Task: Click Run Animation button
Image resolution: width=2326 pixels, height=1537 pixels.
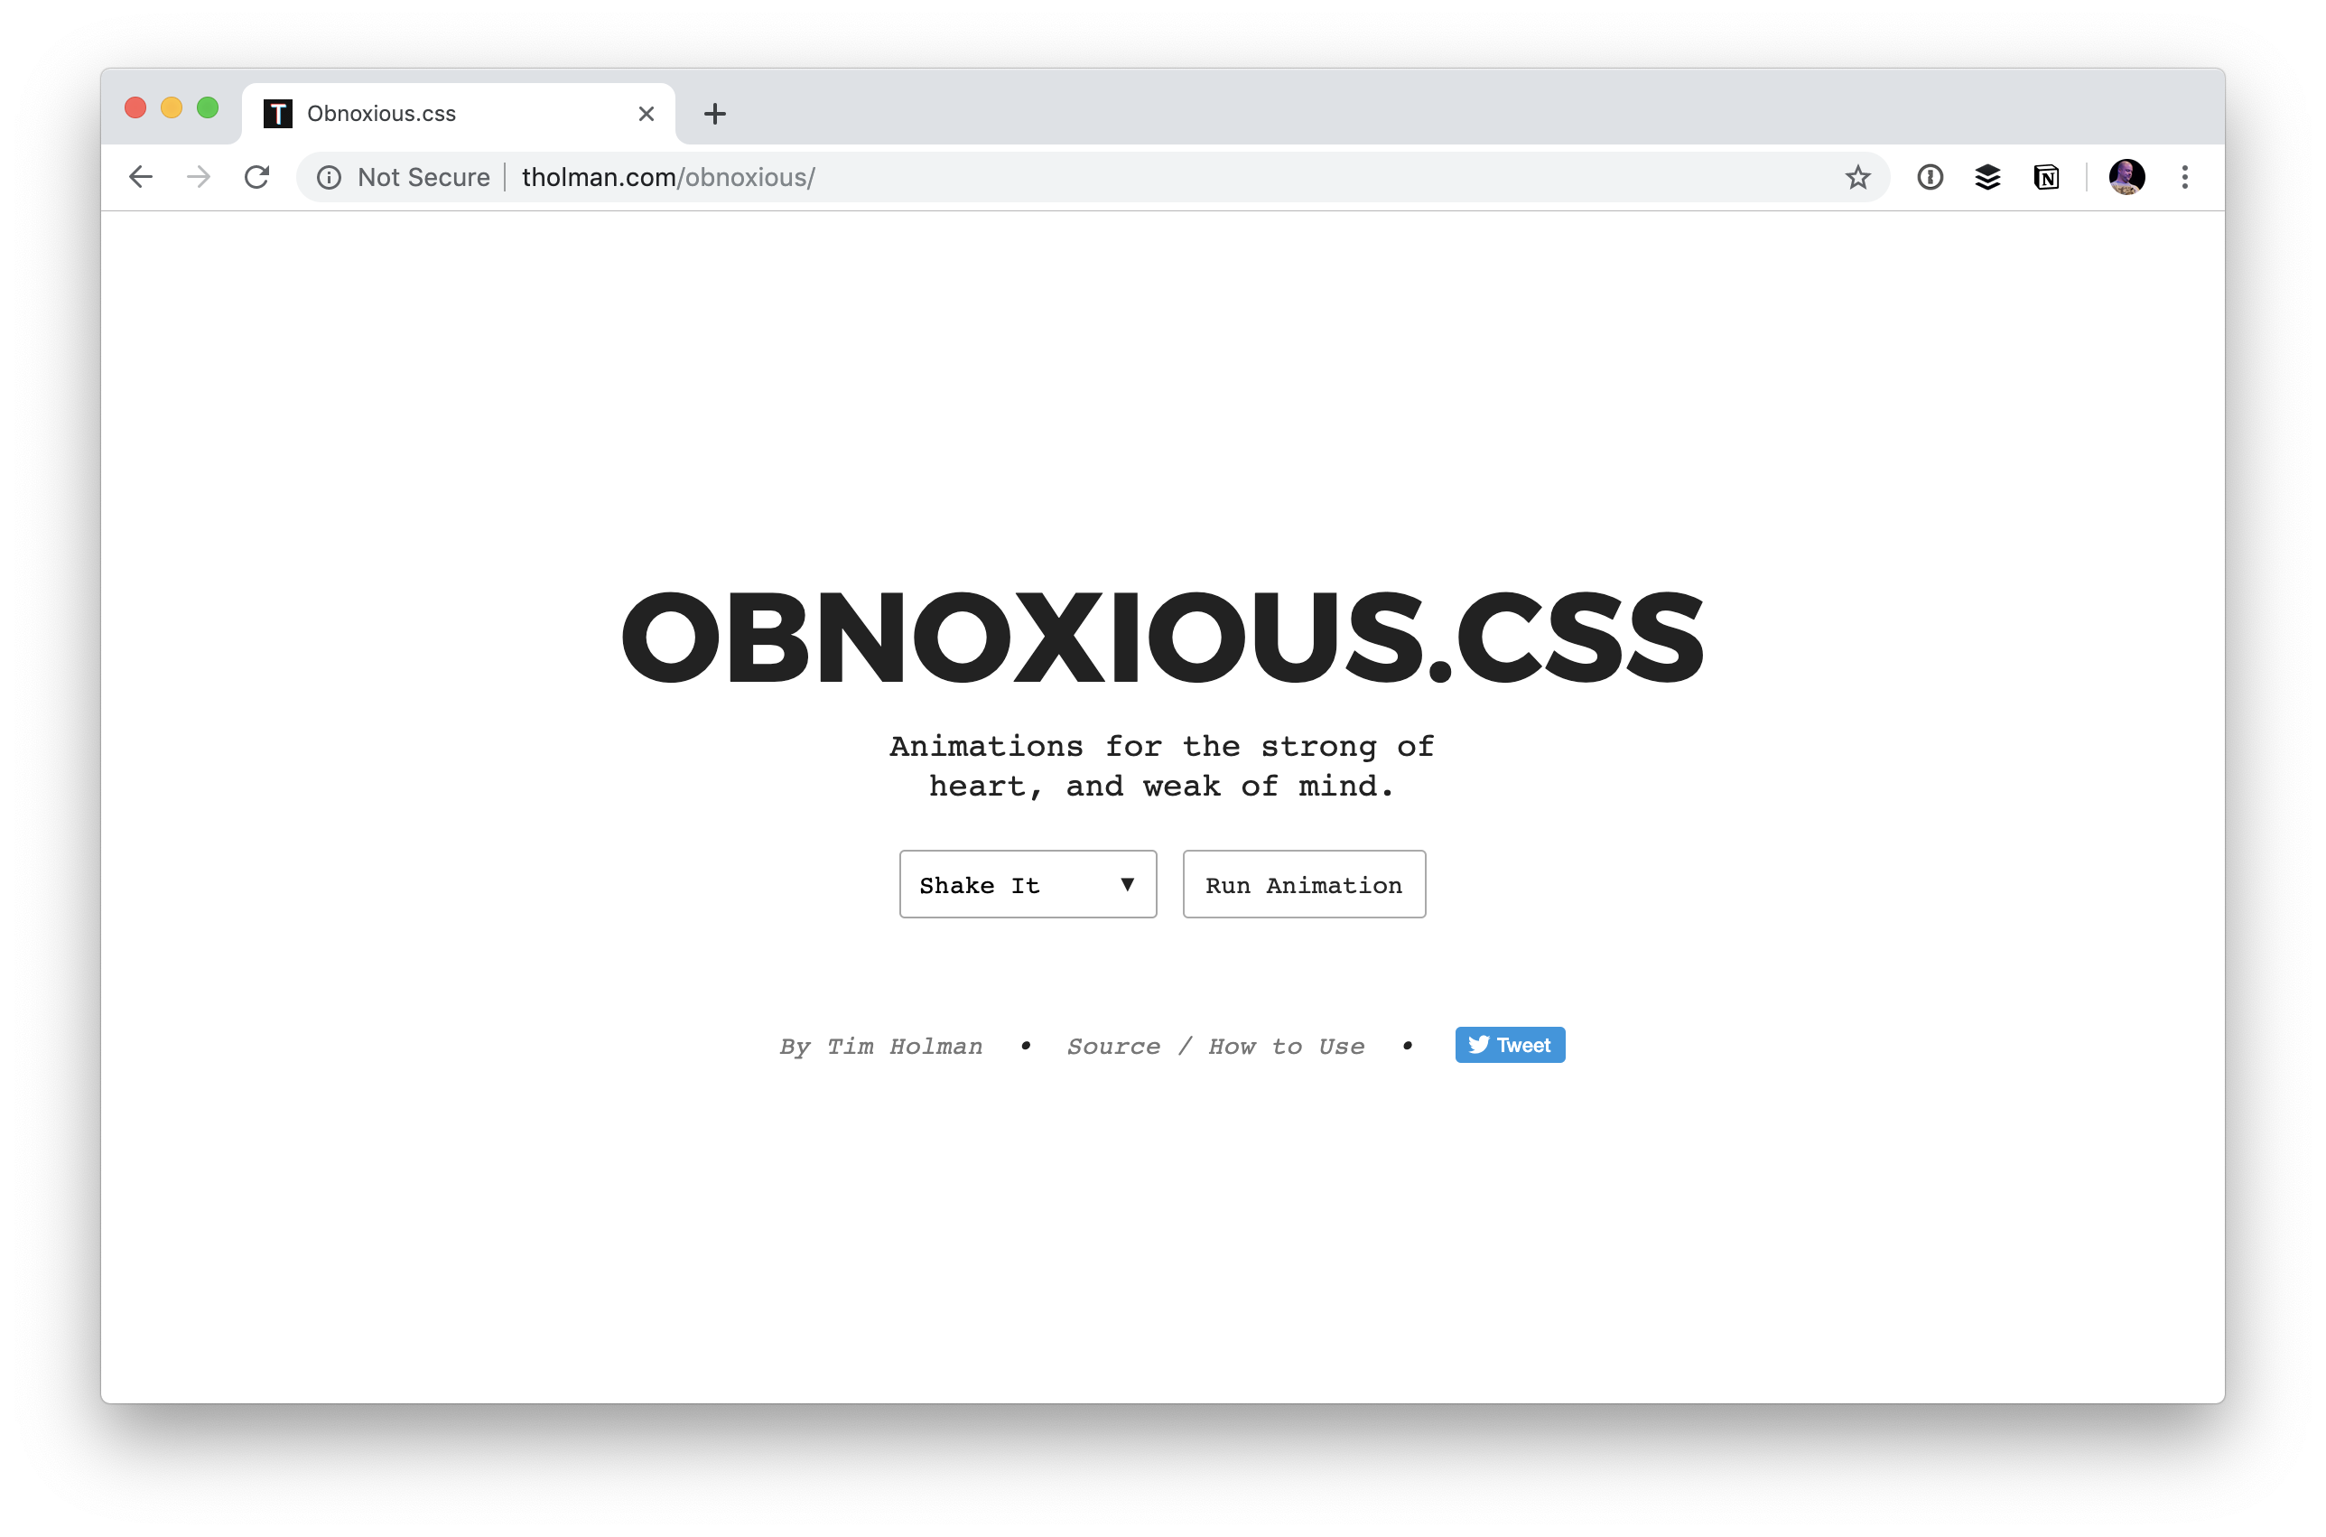Action: [1302, 883]
